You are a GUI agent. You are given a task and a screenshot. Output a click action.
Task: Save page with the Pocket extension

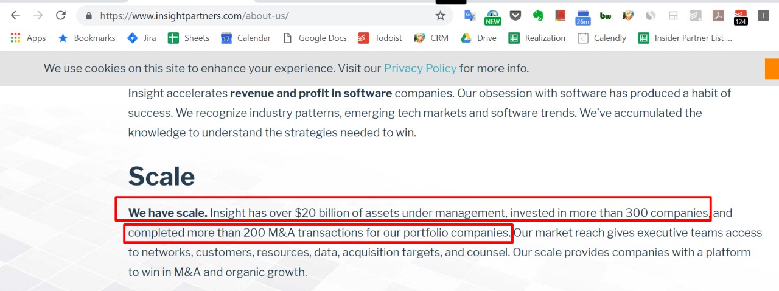pyautogui.click(x=515, y=16)
